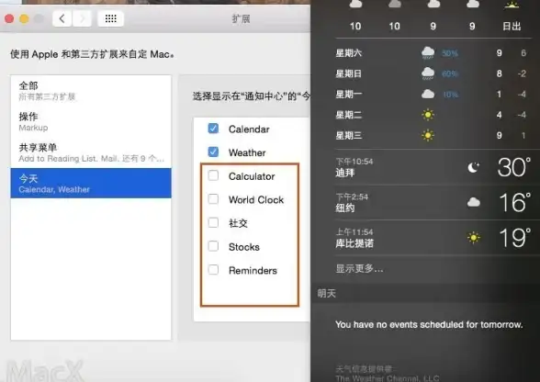The height and width of the screenshot is (382, 540).
Task: Click the 星期六 forecast row
Action: click(432, 53)
